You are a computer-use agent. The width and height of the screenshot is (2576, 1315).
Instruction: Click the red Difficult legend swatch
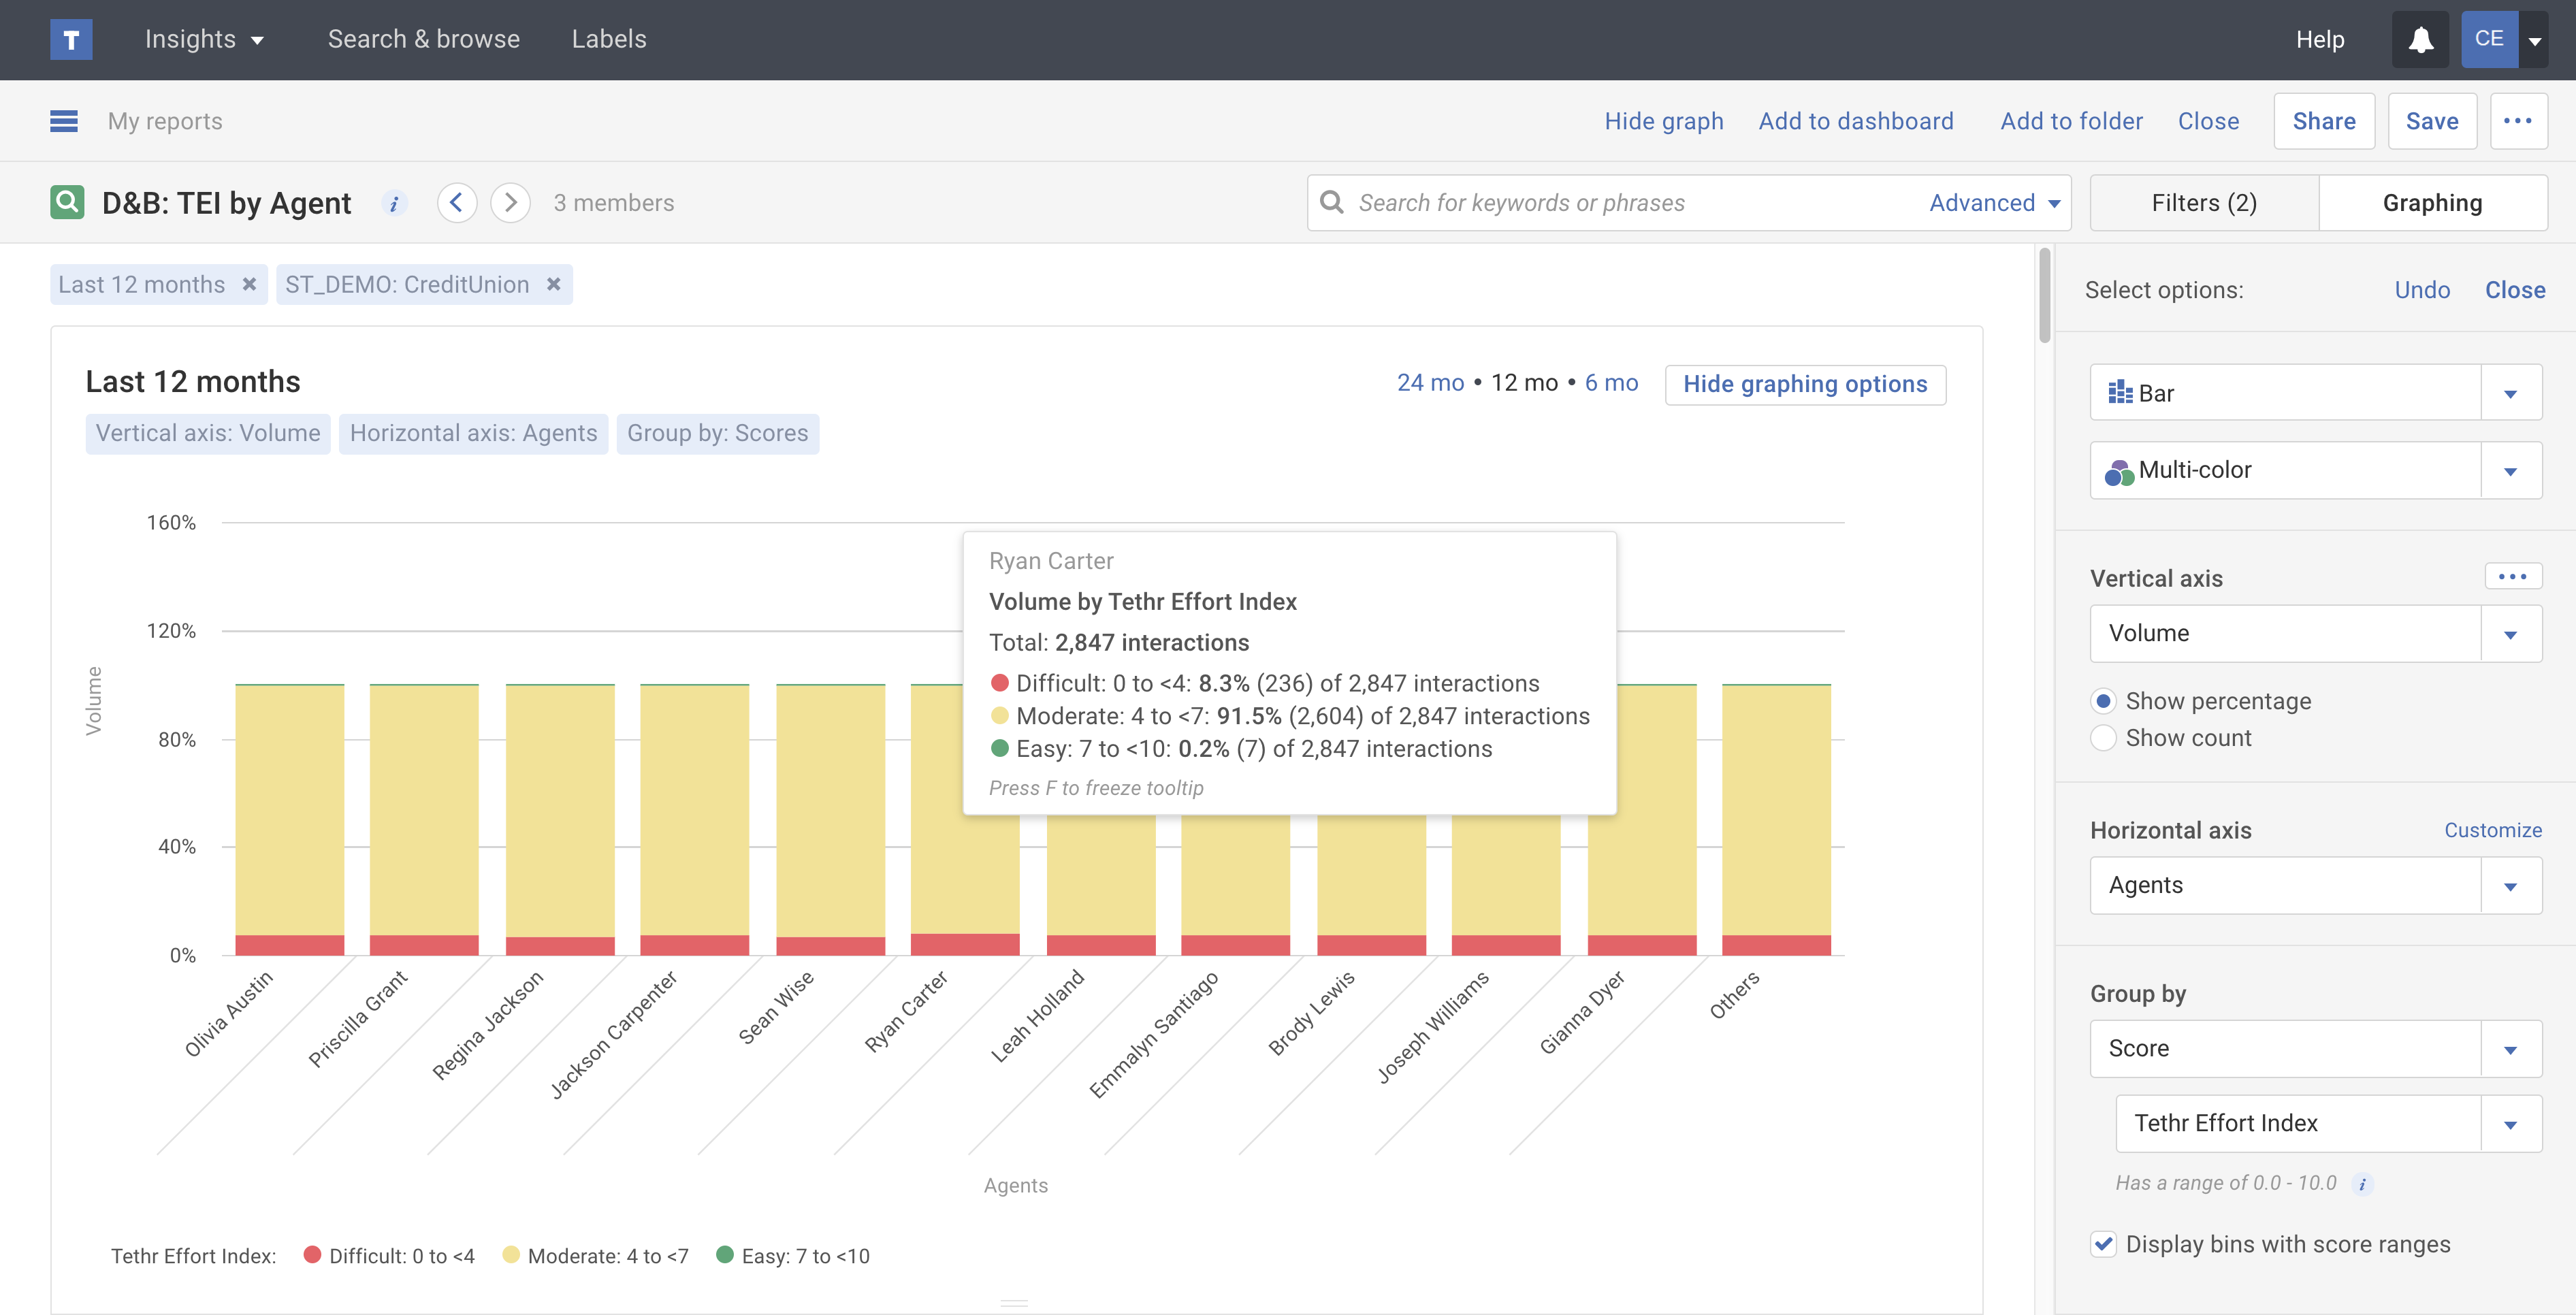point(312,1255)
